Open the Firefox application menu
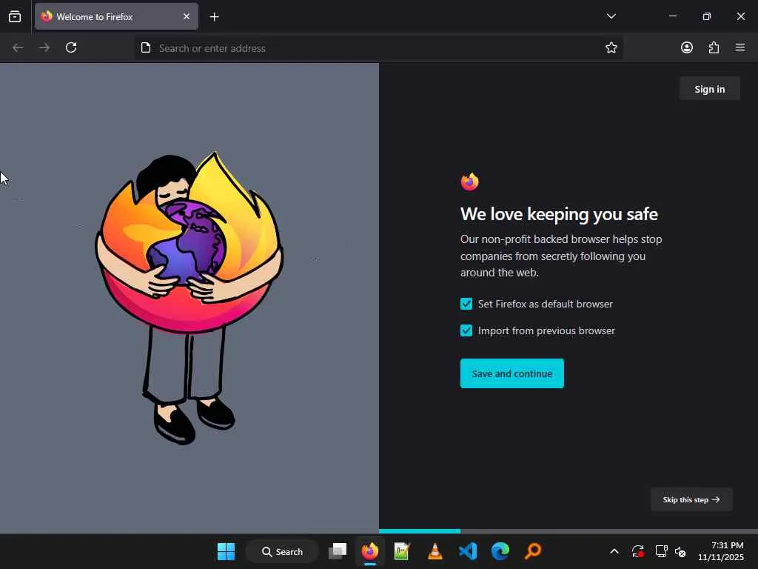758x569 pixels. tap(740, 47)
